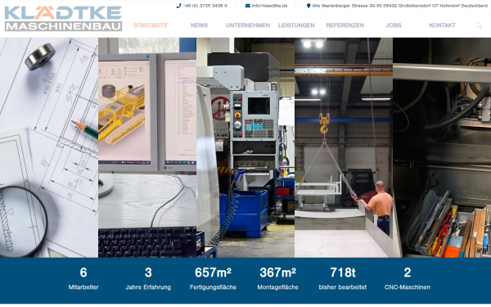
Task: Click the envelope email icon
Action: (x=248, y=6)
